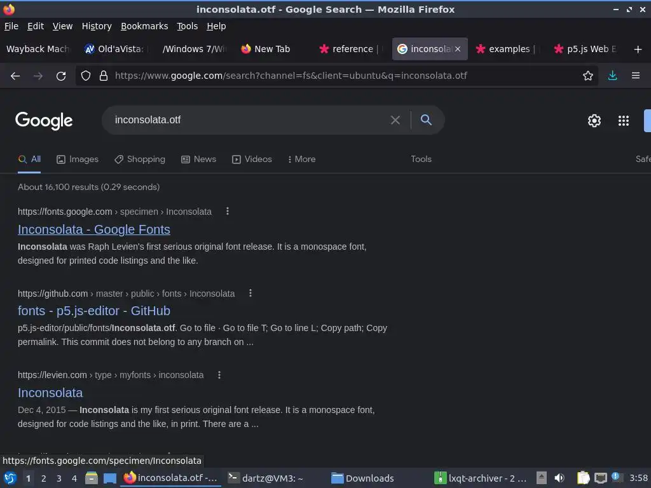
Task: Open the Google apps grid
Action: (624, 121)
